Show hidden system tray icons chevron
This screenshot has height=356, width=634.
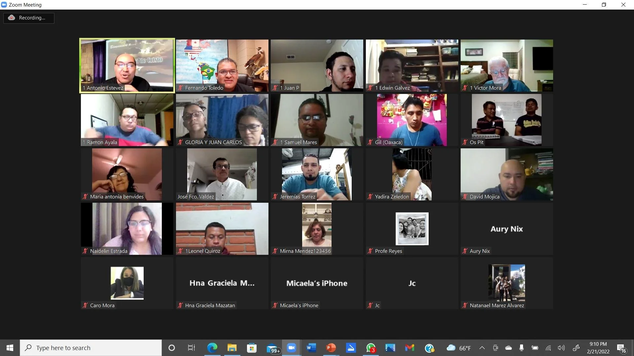pyautogui.click(x=482, y=348)
